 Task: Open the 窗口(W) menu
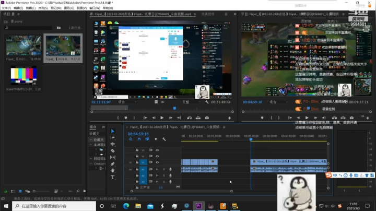(x=95, y=8)
